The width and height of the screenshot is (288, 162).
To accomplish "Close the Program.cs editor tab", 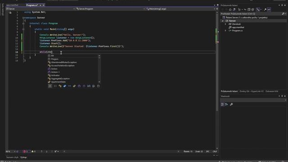I will (44, 5).
